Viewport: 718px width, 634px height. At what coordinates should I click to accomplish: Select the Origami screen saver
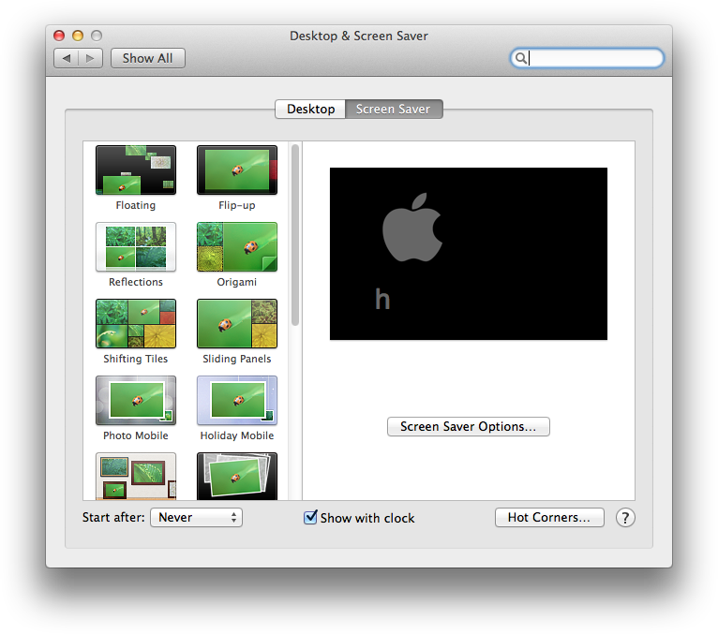pyautogui.click(x=236, y=247)
